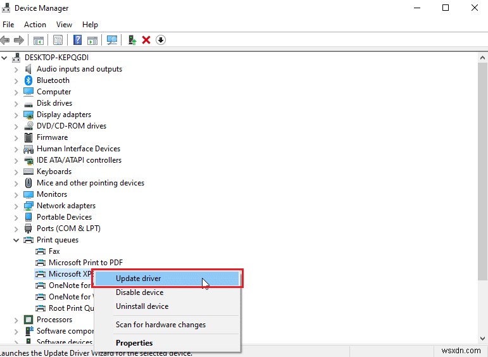Image resolution: width=488 pixels, height=357 pixels.
Task: Click the Audio inputs and outputs speaker icon
Action: tap(28, 69)
